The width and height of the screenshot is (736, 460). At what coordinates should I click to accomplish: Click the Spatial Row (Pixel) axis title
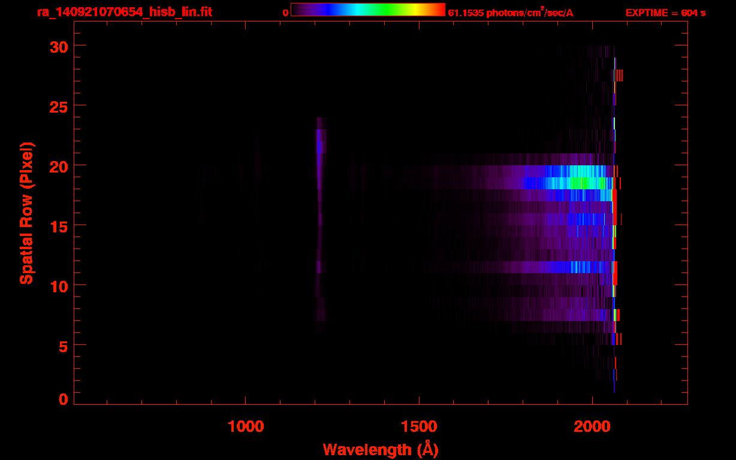click(x=26, y=213)
